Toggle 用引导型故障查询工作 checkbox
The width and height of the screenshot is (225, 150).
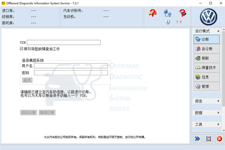[22, 49]
